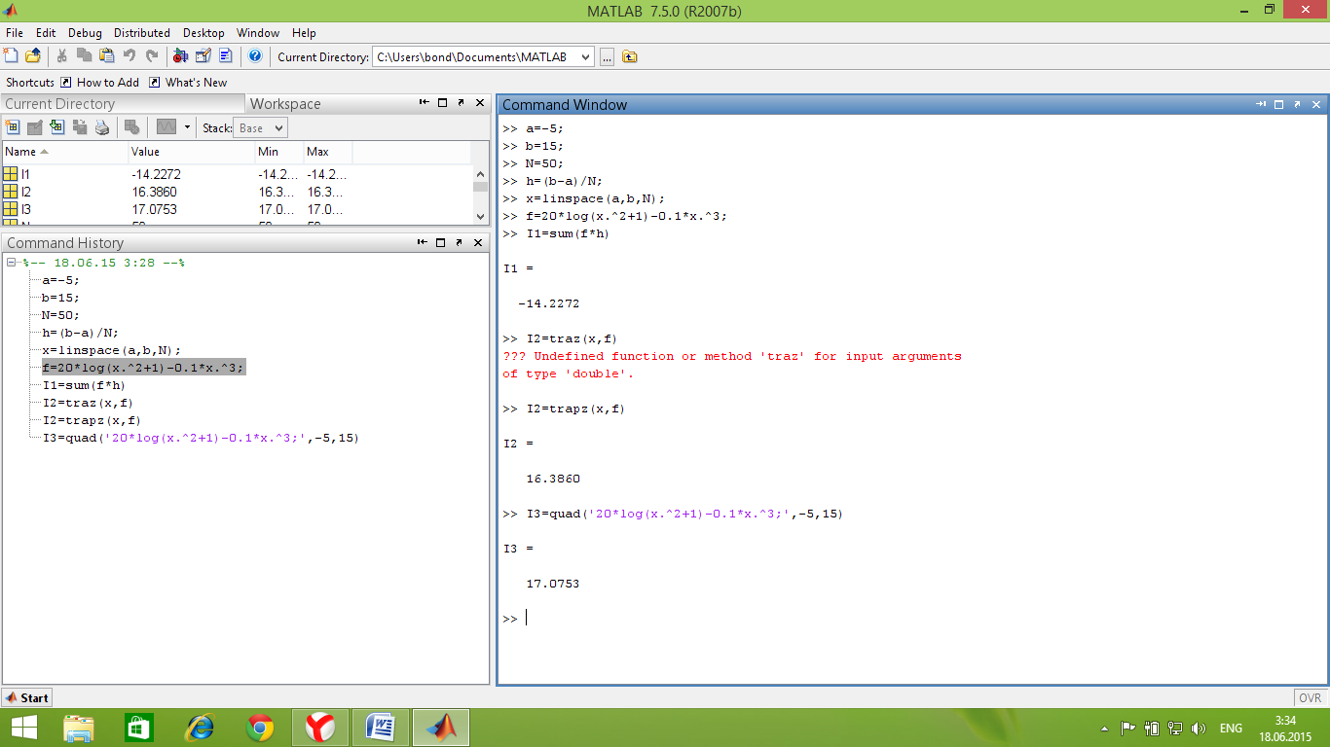The height and width of the screenshot is (747, 1330).
Task: Open the Distributed menu
Action: 142,32
